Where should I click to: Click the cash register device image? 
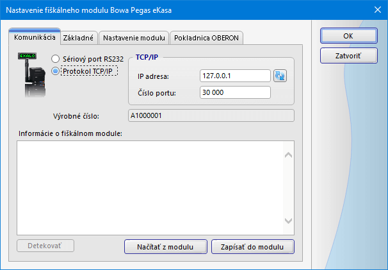[x=33, y=75]
